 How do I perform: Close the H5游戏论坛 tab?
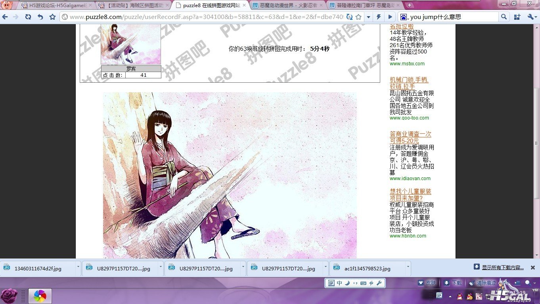90,5
